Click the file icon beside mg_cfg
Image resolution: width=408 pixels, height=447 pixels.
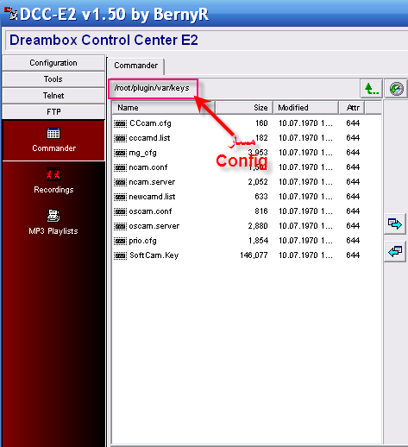[120, 153]
